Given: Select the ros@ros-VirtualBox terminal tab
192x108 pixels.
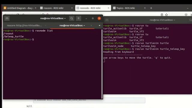Looking at the screenshot, I should pos(72,25).
